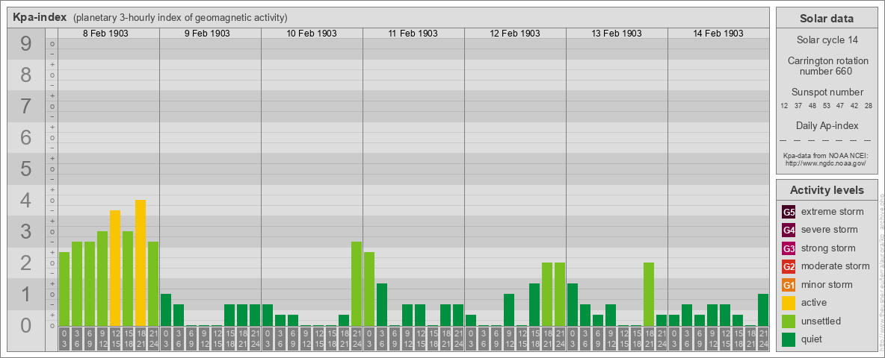
Task: Select the G2 moderate storm icon
Action: [x=789, y=266]
